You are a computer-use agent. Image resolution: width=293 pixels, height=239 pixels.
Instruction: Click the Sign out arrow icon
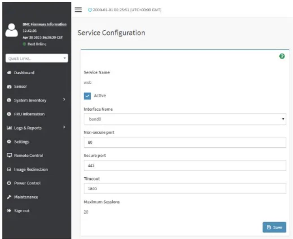(9, 210)
